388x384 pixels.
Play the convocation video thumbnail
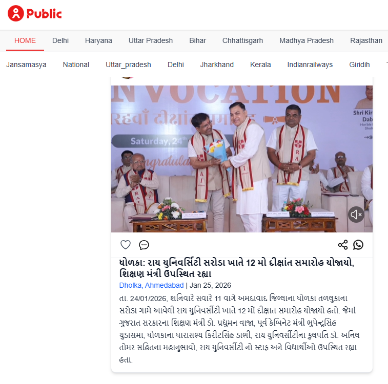(x=242, y=159)
